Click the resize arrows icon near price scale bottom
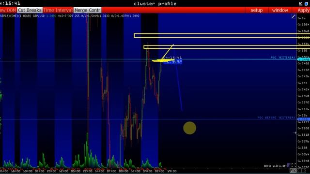The width and height of the screenshot is (310, 174). pos(294,165)
